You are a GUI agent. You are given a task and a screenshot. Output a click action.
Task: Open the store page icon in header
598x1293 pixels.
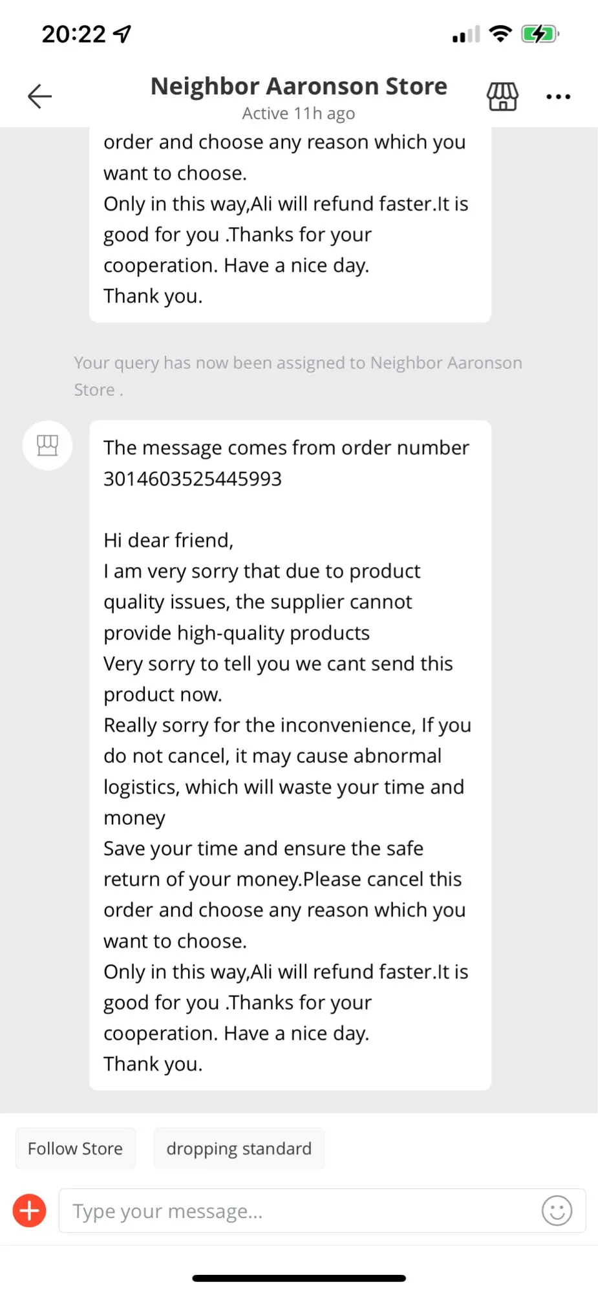pyautogui.click(x=502, y=97)
